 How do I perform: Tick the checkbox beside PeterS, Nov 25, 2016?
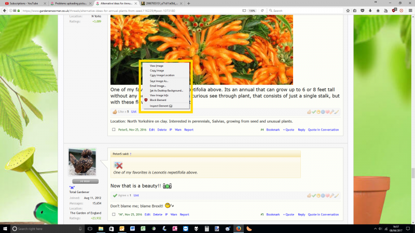[x=114, y=129]
